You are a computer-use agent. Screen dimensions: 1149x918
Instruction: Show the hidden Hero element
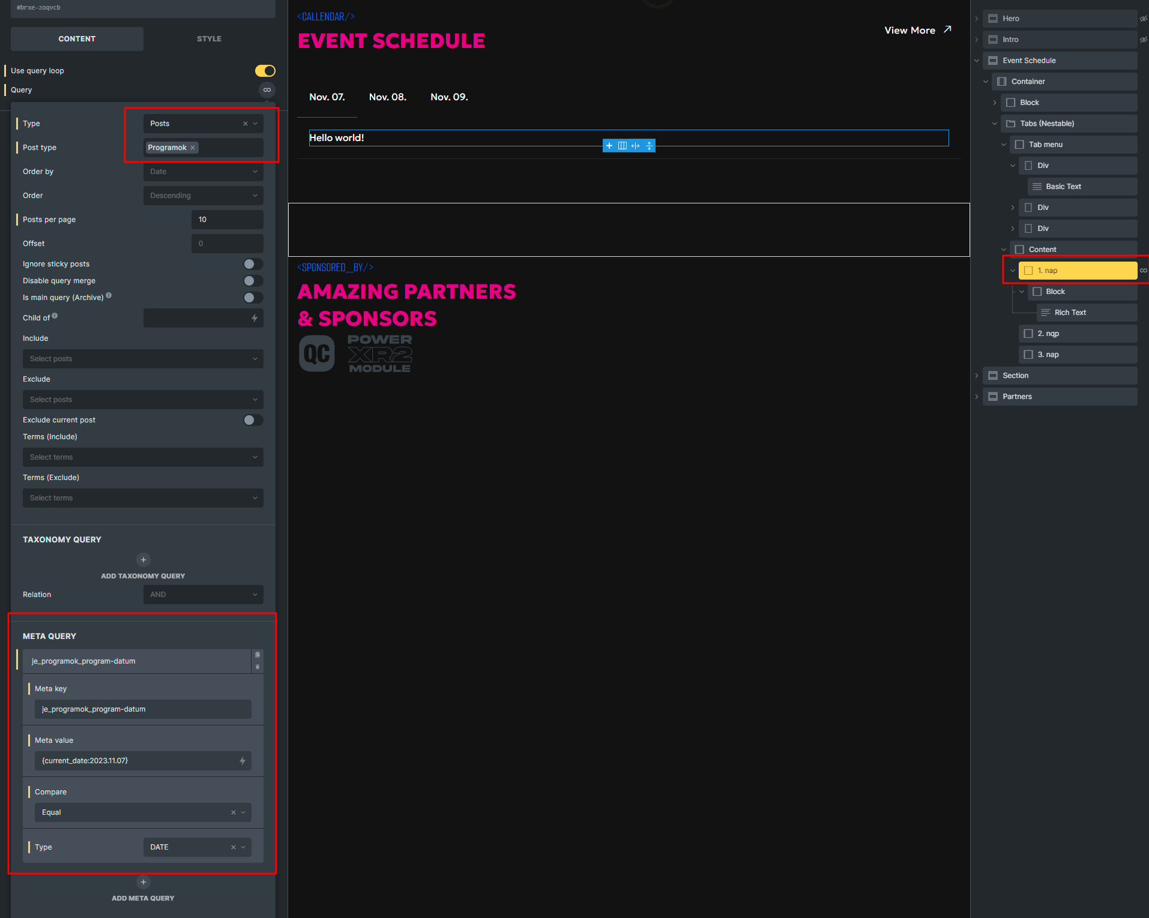[1142, 19]
